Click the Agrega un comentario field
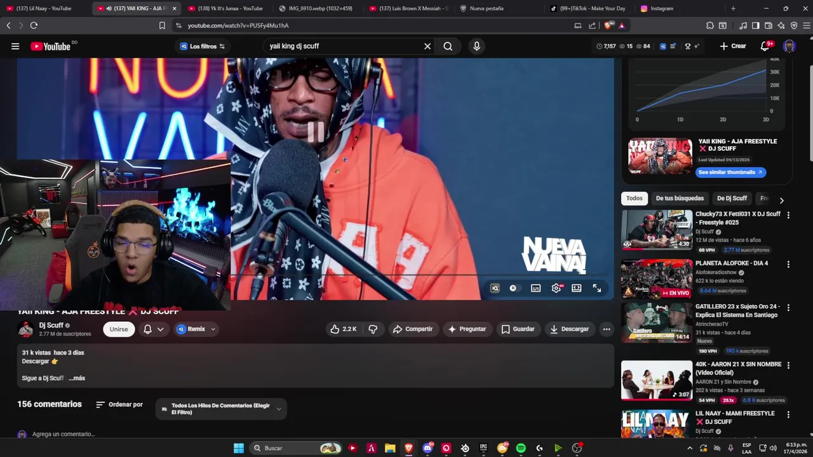813x457 pixels. pos(64,434)
